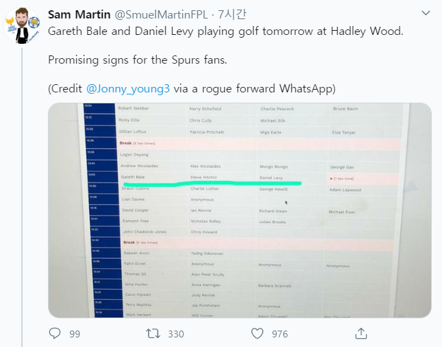Click Gareth Bale's name in the photo
442x347 pixels.
click(133, 177)
